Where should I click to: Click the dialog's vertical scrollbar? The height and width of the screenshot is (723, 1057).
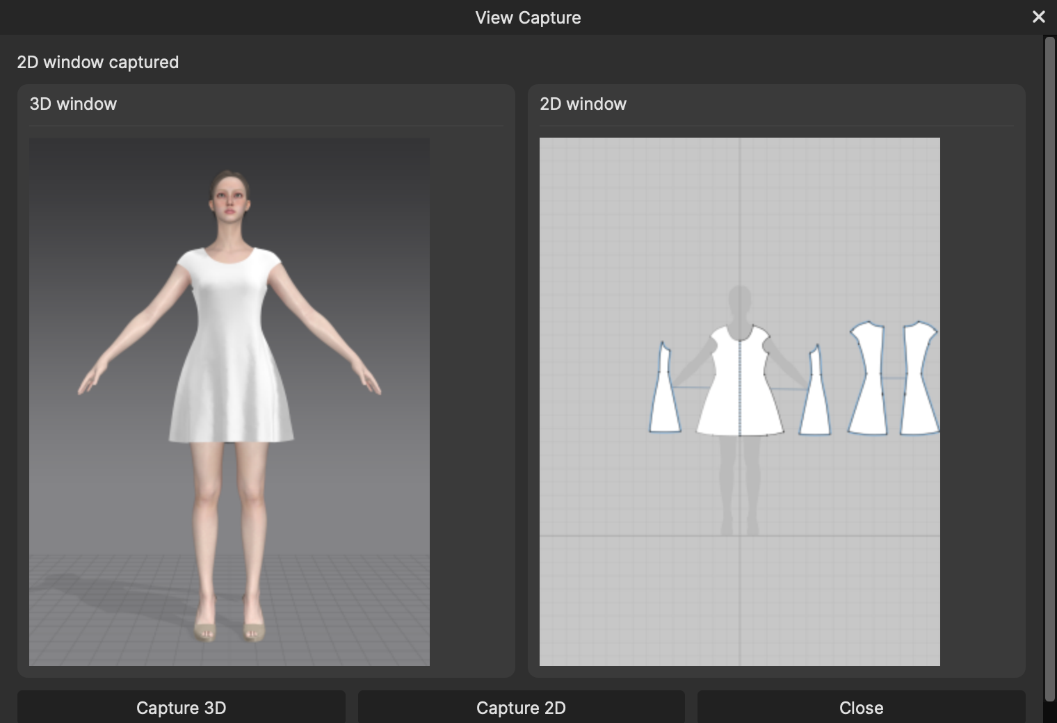pos(1050,368)
